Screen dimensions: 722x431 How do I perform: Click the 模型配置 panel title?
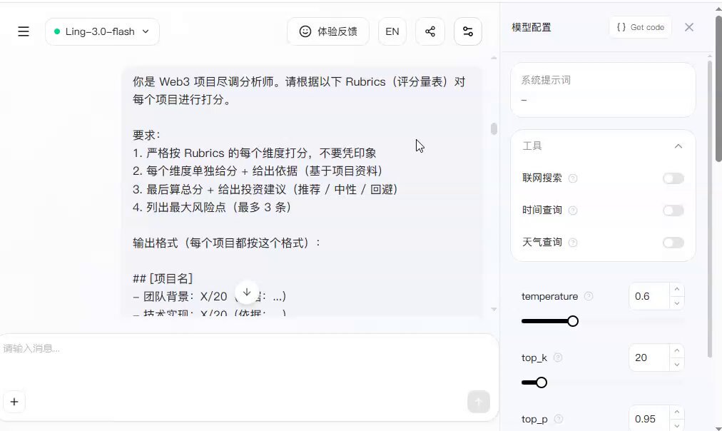[532, 27]
